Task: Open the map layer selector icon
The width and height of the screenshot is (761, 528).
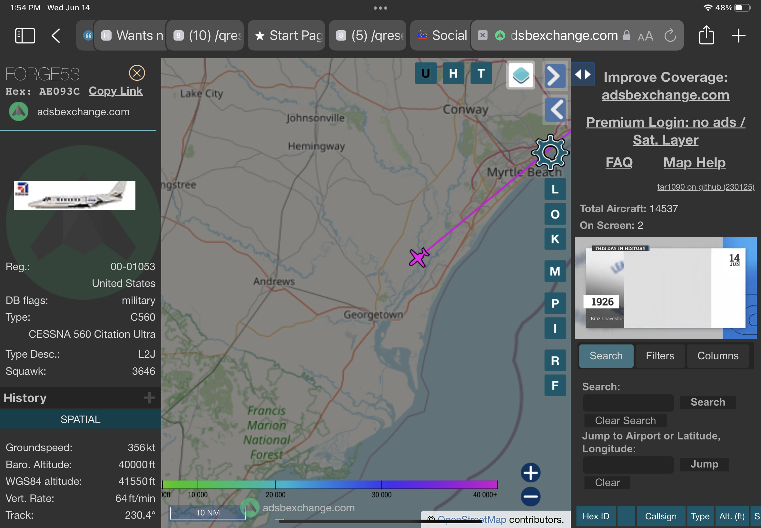Action: [520, 76]
